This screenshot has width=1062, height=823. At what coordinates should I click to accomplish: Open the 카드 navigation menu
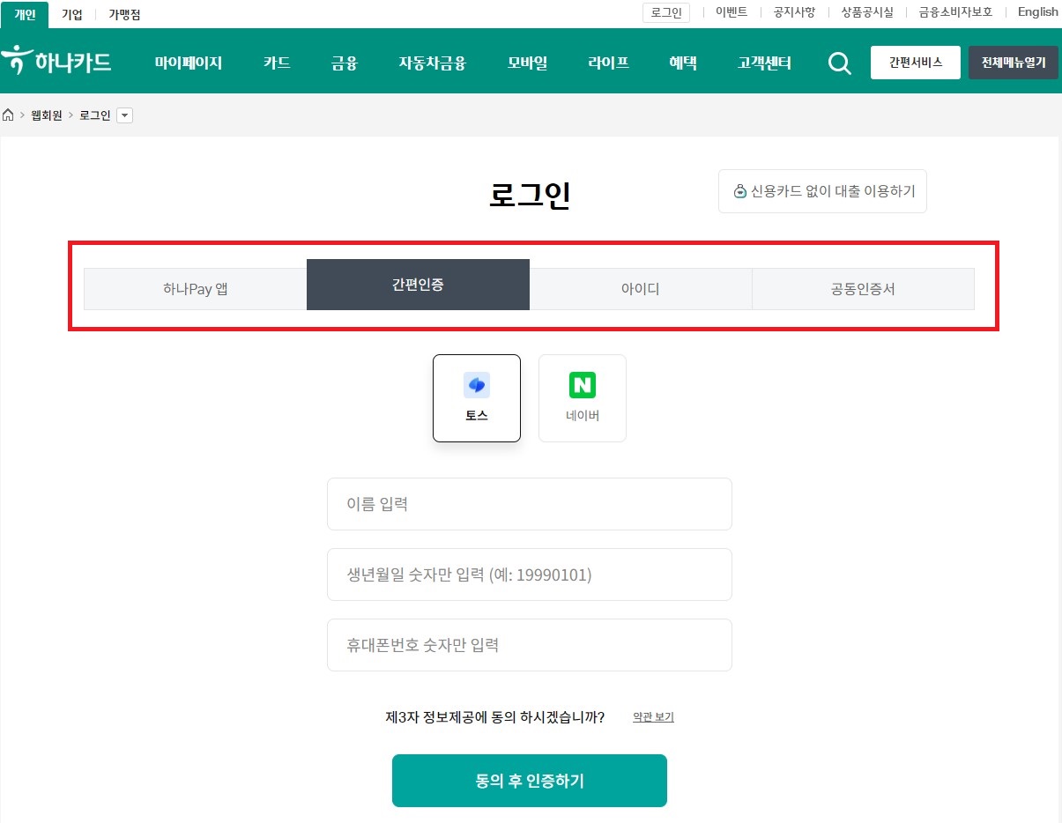tap(276, 63)
